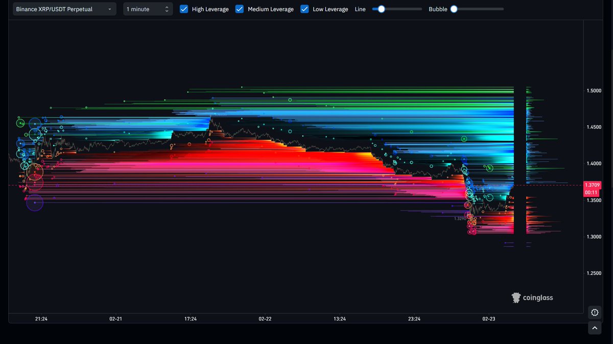Click the 1.5000 price axis label

pos(594,91)
